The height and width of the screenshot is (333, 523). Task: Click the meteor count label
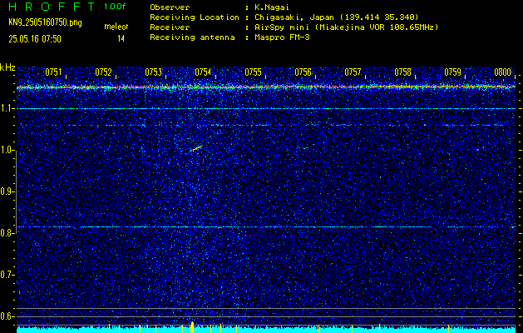tap(116, 27)
